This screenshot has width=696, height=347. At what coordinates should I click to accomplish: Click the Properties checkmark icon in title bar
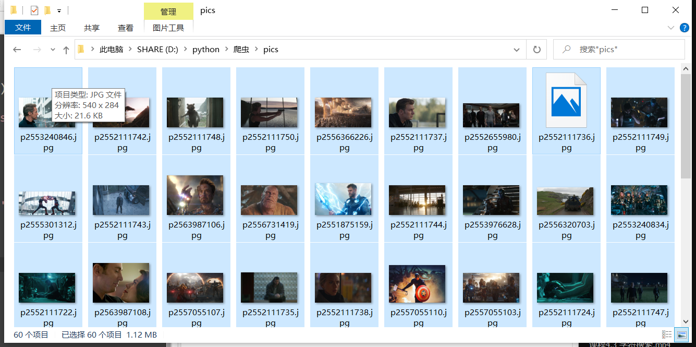pos(34,10)
